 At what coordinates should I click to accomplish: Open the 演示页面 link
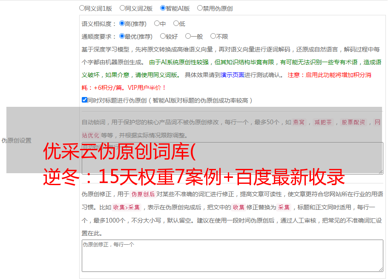click(232, 75)
